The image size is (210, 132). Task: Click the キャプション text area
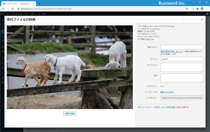pos(181,67)
